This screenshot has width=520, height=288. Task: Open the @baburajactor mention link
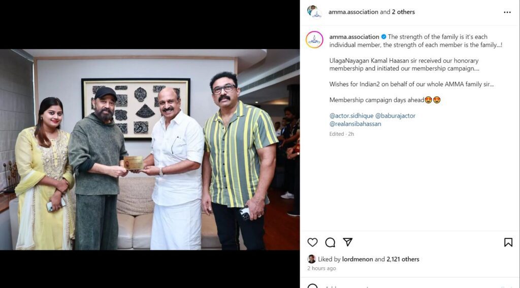pos(395,116)
